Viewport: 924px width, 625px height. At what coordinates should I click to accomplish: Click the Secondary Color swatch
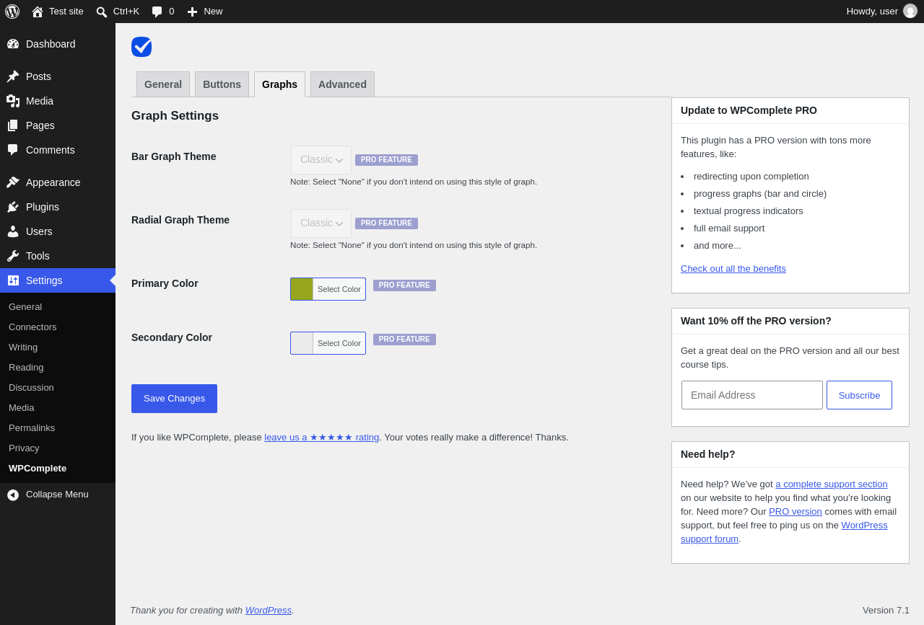tap(302, 343)
